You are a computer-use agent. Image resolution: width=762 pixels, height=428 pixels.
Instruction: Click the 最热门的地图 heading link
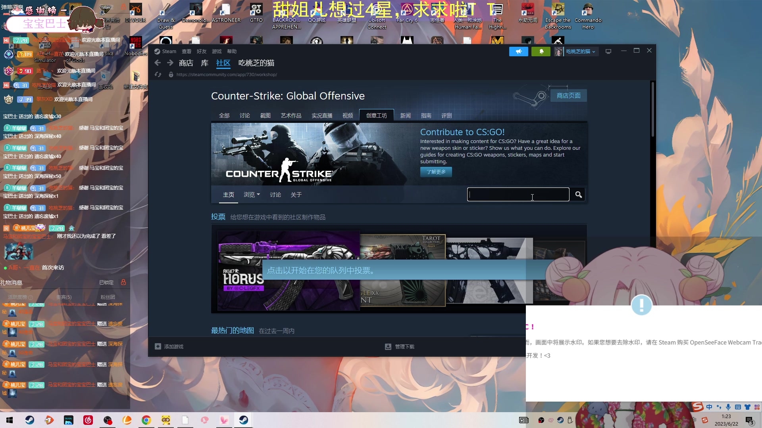coord(233,331)
